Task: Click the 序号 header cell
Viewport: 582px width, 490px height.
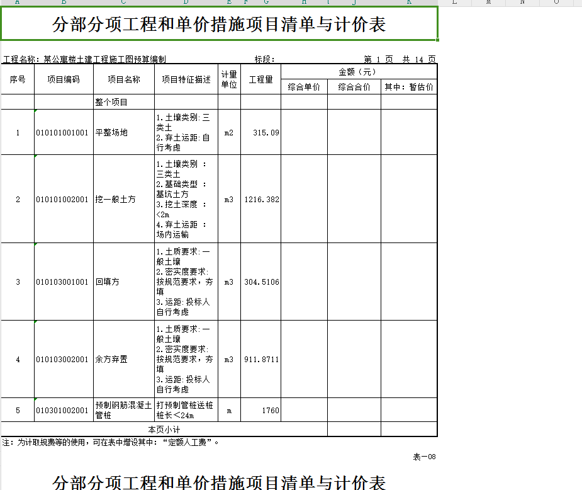Action: point(18,79)
